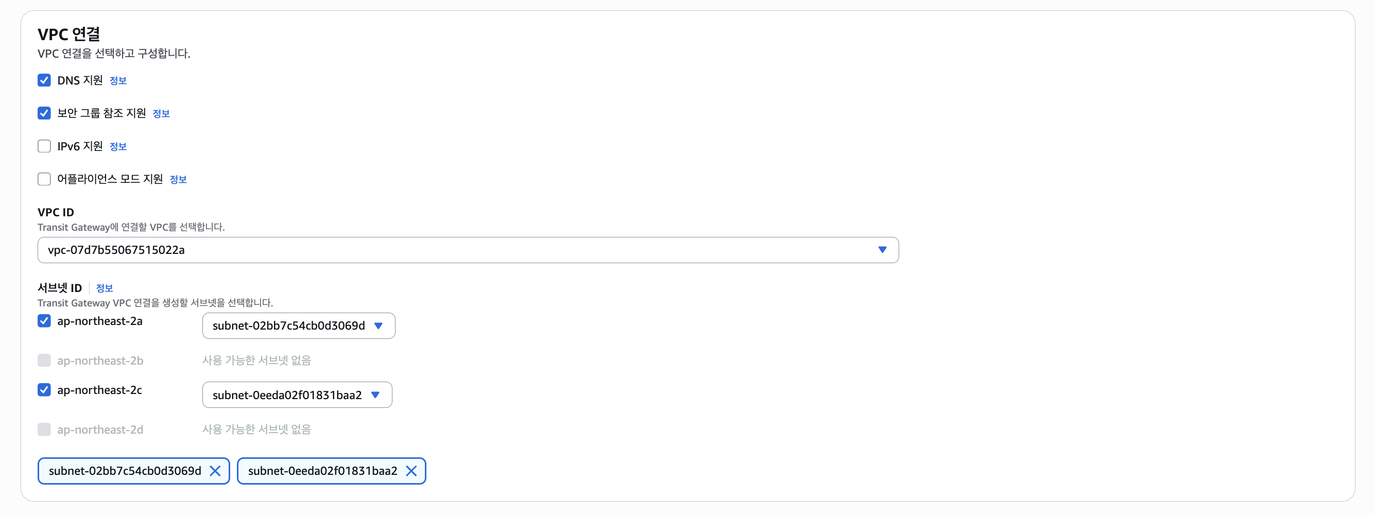Open 정보 link for 어플라이언스 모드 지원

178,179
